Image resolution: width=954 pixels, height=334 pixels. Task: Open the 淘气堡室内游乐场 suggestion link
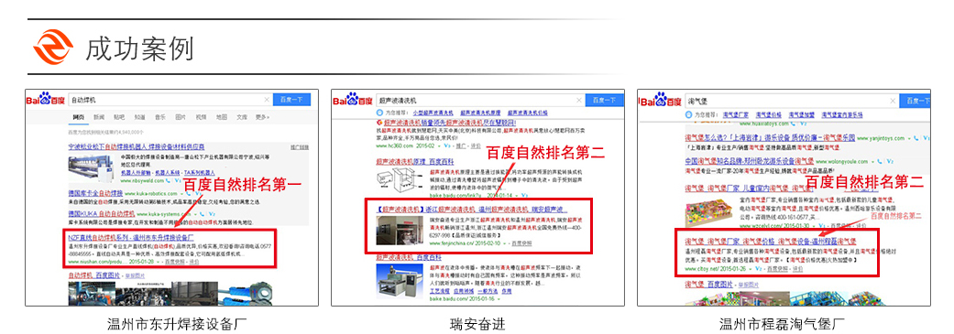tap(842, 114)
